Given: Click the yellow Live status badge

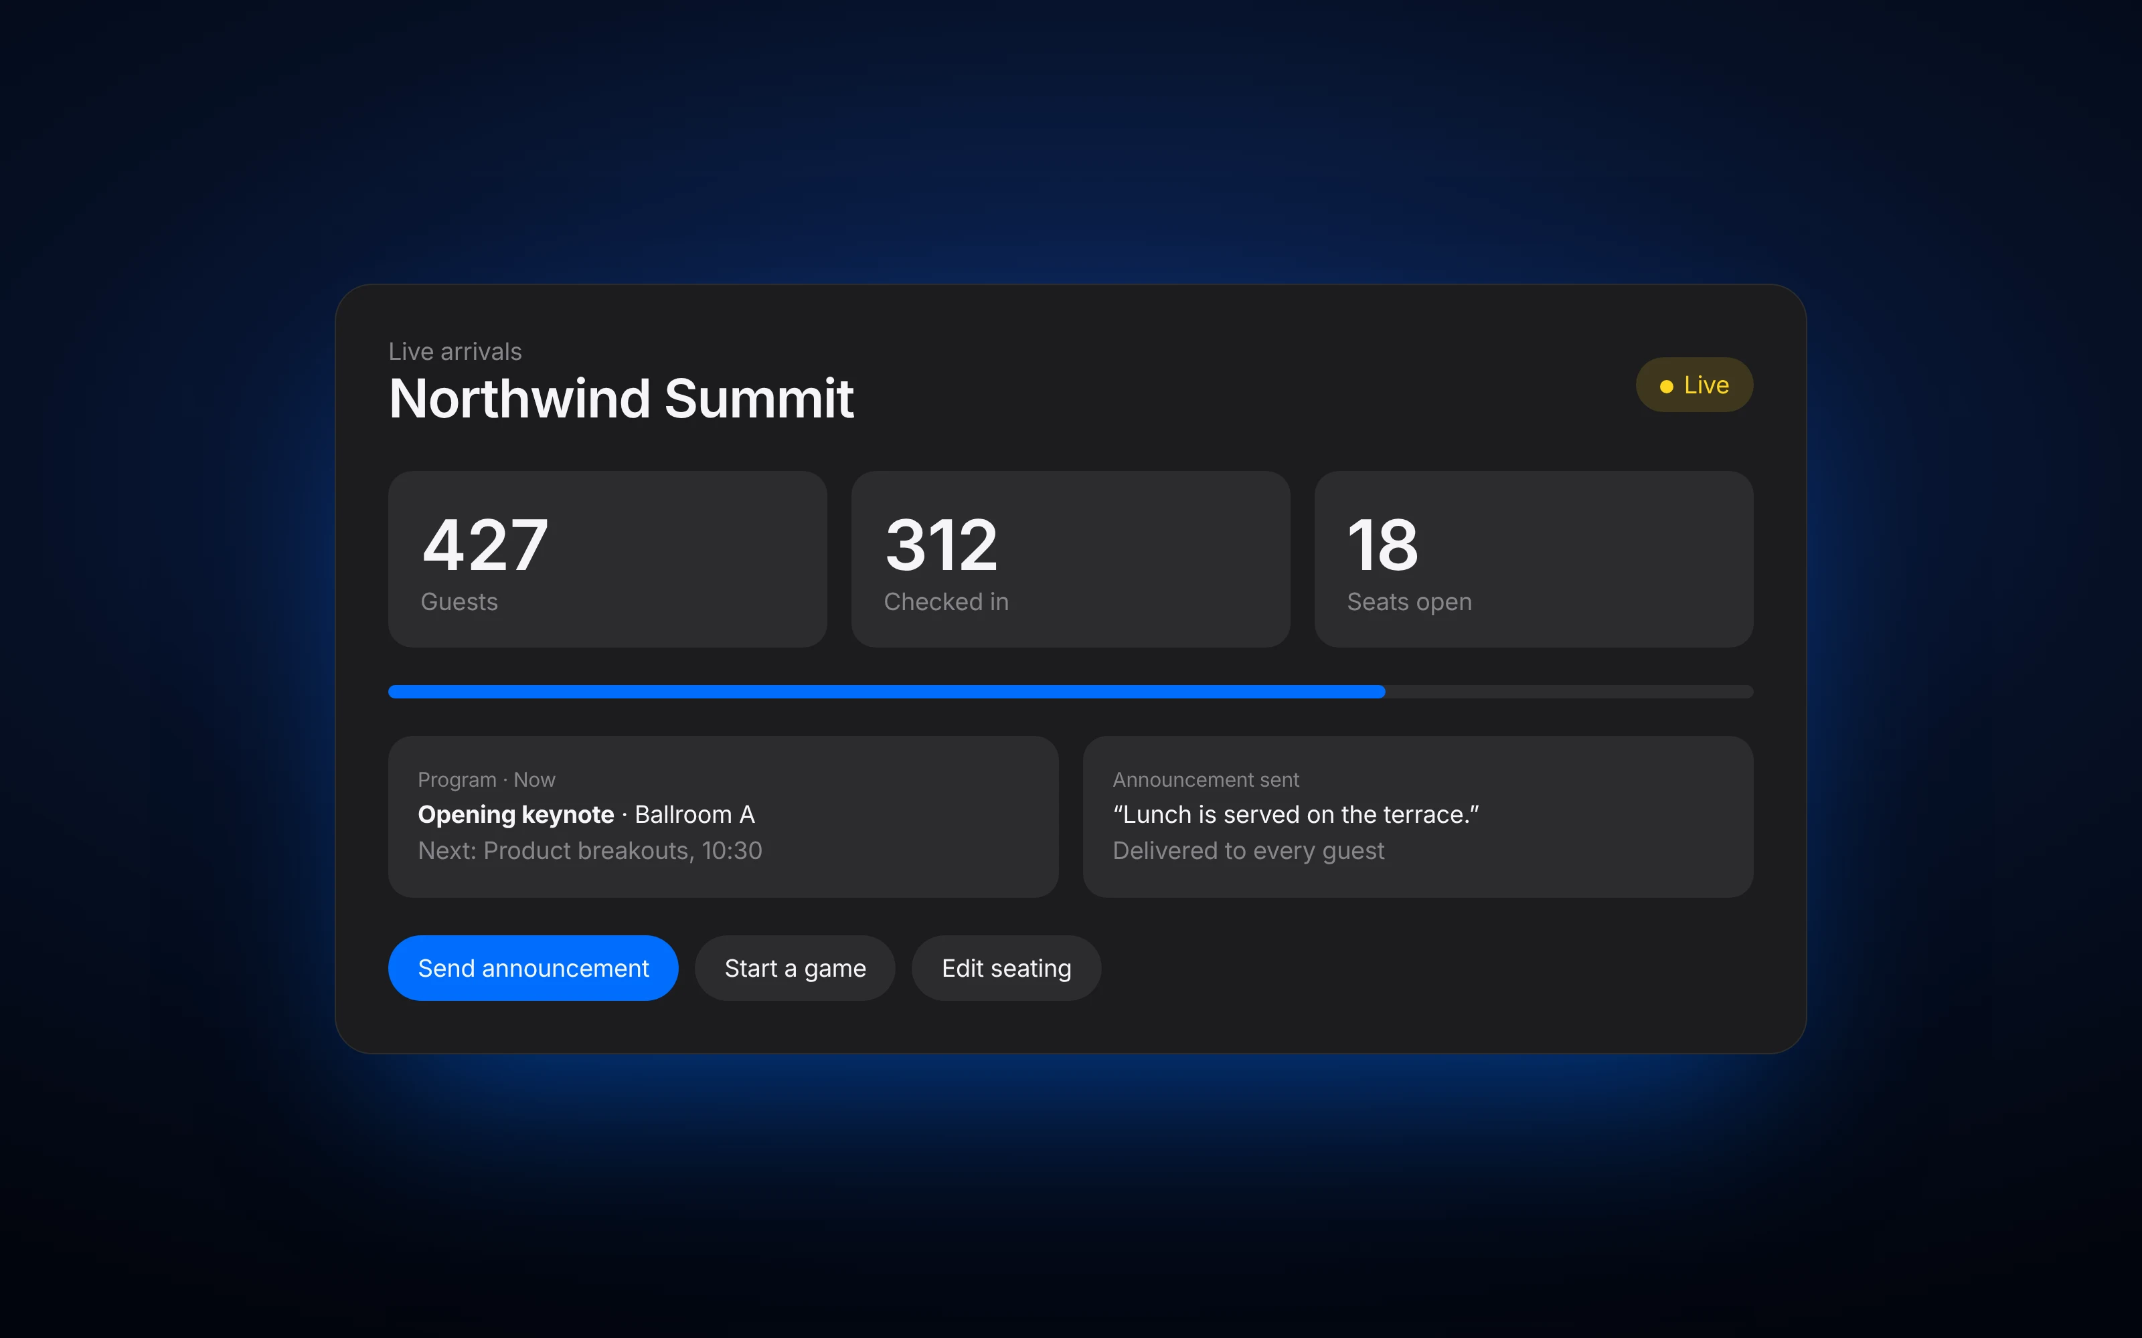Looking at the screenshot, I should tap(1694, 385).
